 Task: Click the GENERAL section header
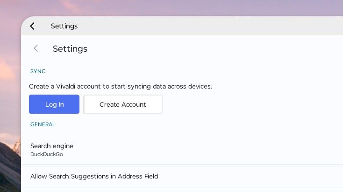coord(43,124)
